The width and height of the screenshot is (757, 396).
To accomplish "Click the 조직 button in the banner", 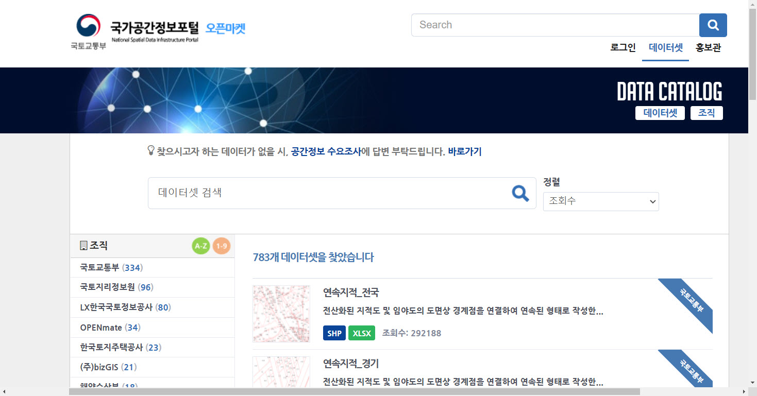I will pyautogui.click(x=706, y=113).
